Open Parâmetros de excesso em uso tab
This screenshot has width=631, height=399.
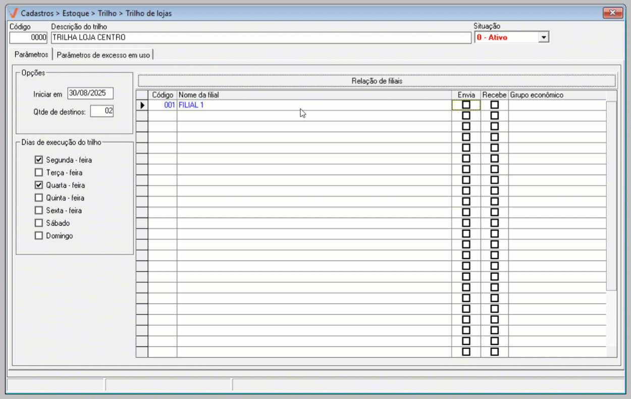[103, 55]
